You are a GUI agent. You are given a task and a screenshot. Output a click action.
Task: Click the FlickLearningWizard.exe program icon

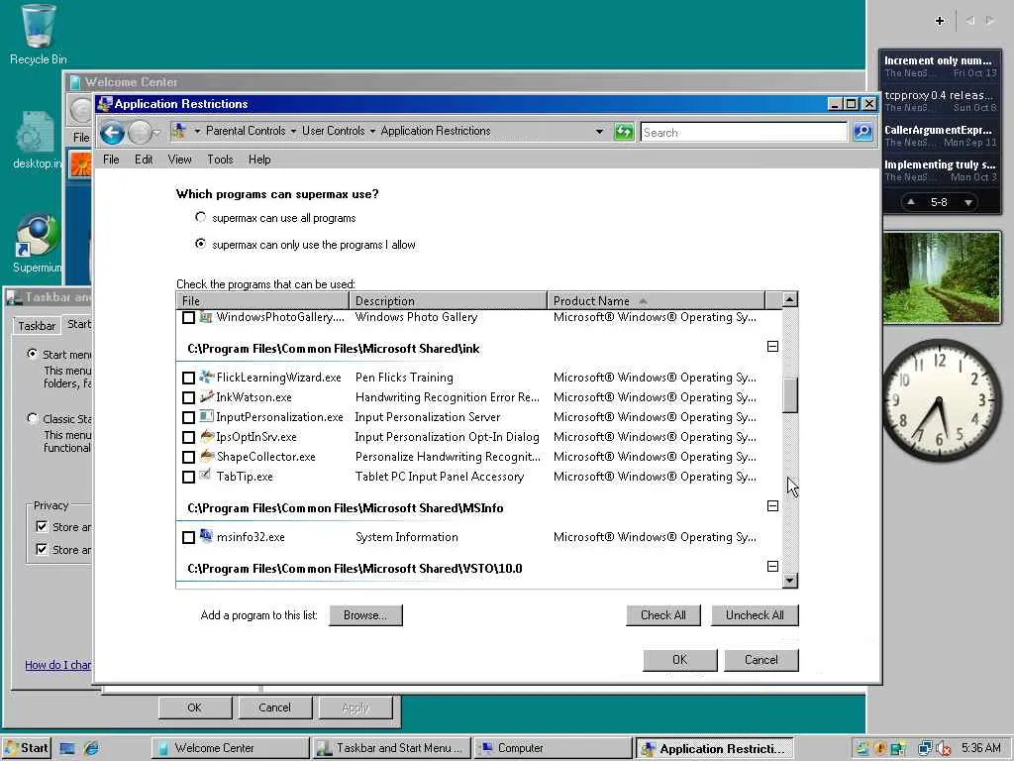click(207, 377)
